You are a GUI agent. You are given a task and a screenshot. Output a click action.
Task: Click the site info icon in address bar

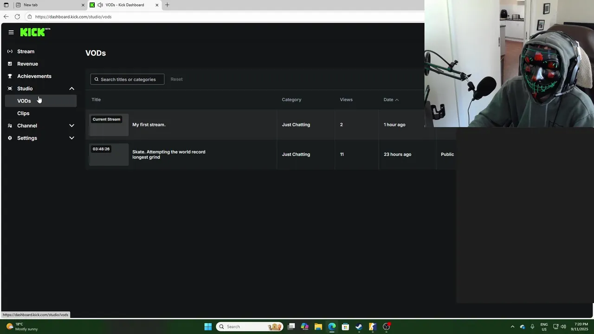(x=29, y=17)
